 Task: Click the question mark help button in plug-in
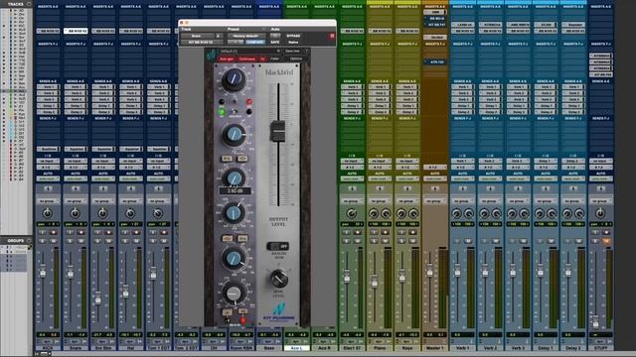pos(306,52)
